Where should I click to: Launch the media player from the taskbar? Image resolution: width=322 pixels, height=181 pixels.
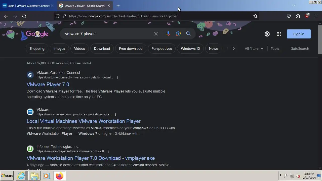pos(47,176)
